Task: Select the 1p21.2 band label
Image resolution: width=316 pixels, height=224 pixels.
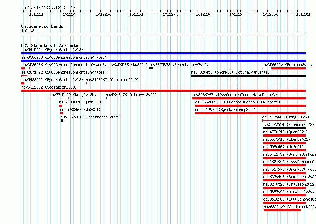Action: click(28, 31)
